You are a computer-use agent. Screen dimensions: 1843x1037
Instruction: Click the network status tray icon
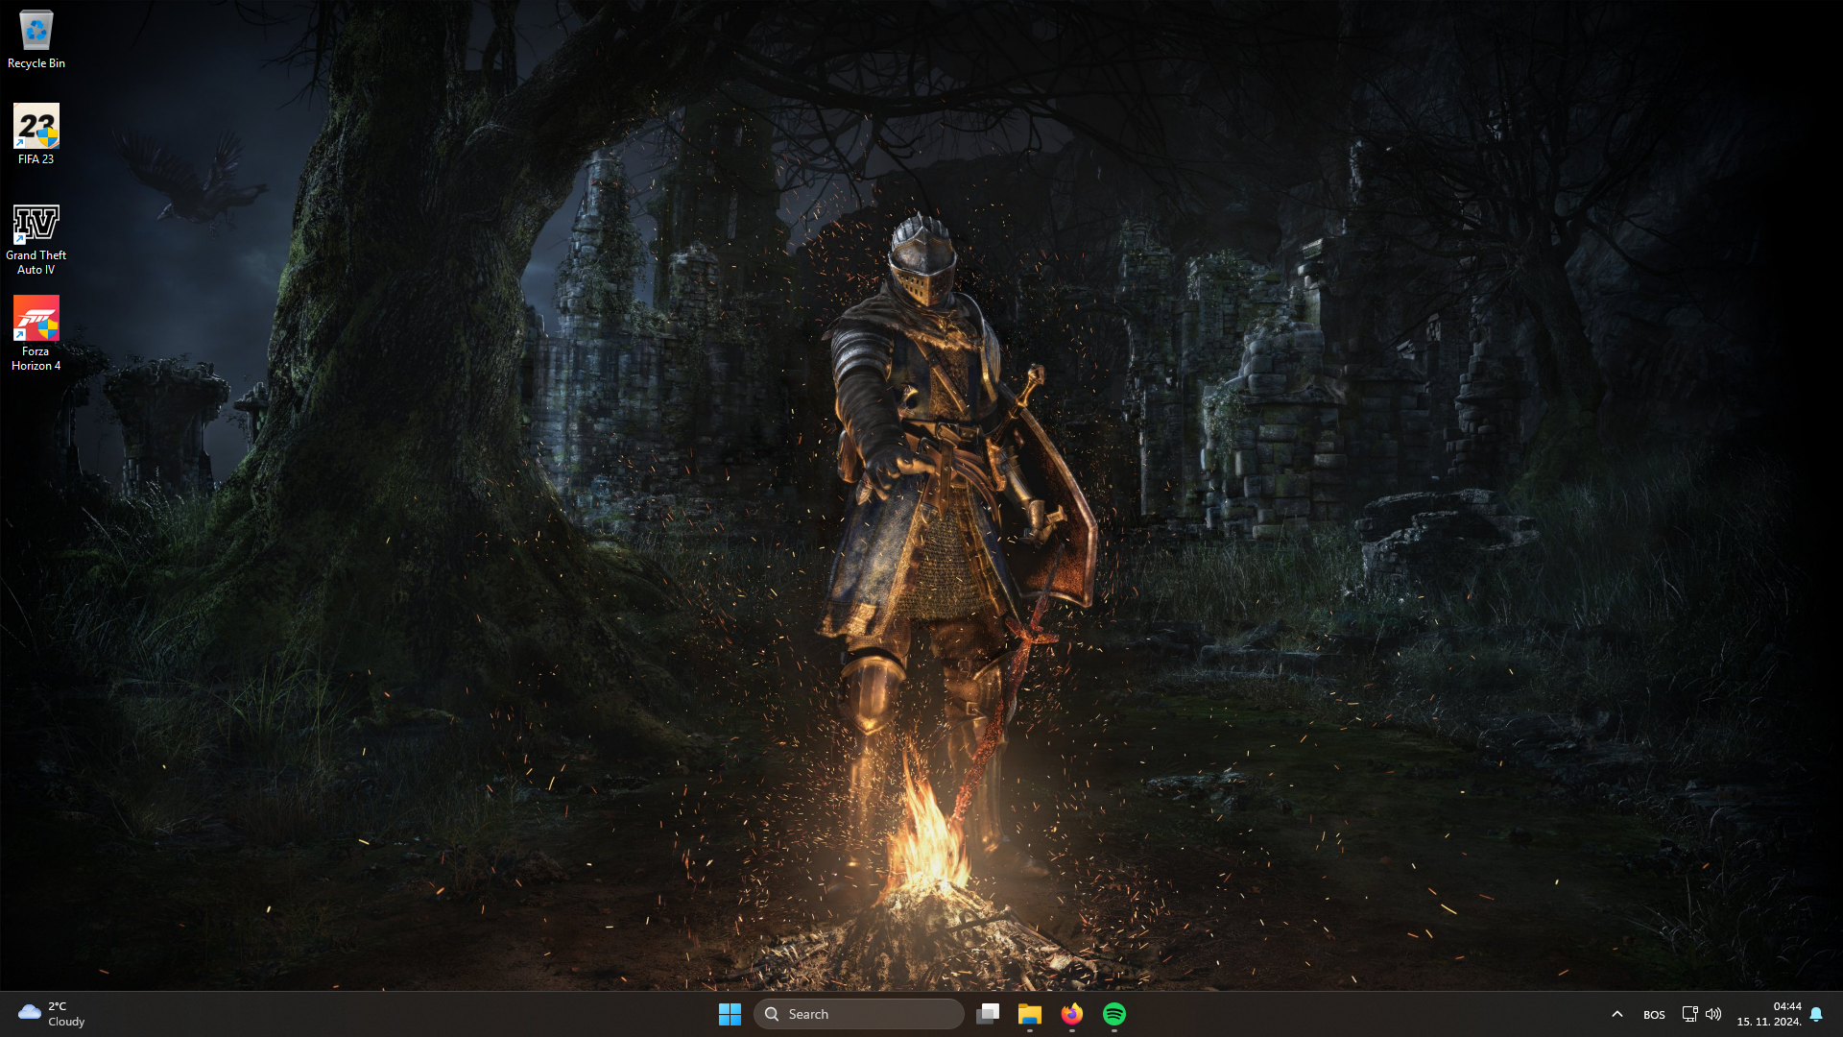(x=1689, y=1014)
